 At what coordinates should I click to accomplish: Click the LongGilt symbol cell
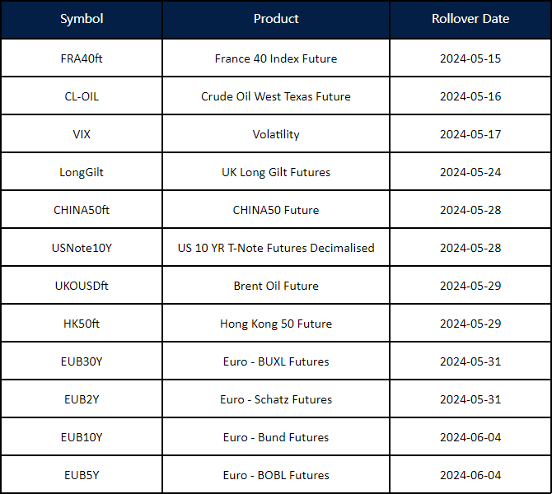coord(82,172)
